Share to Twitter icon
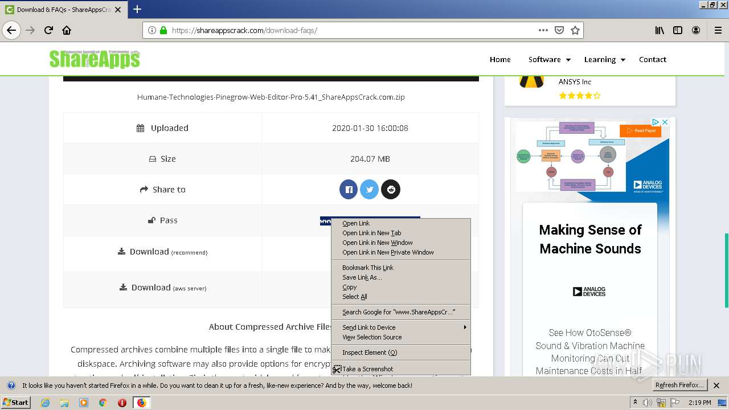The height and width of the screenshot is (410, 729). [x=370, y=190]
